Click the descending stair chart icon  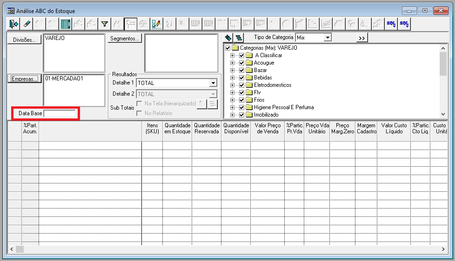(313, 24)
